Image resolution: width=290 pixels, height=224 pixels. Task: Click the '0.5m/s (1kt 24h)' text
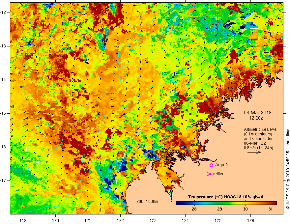tap(258, 148)
